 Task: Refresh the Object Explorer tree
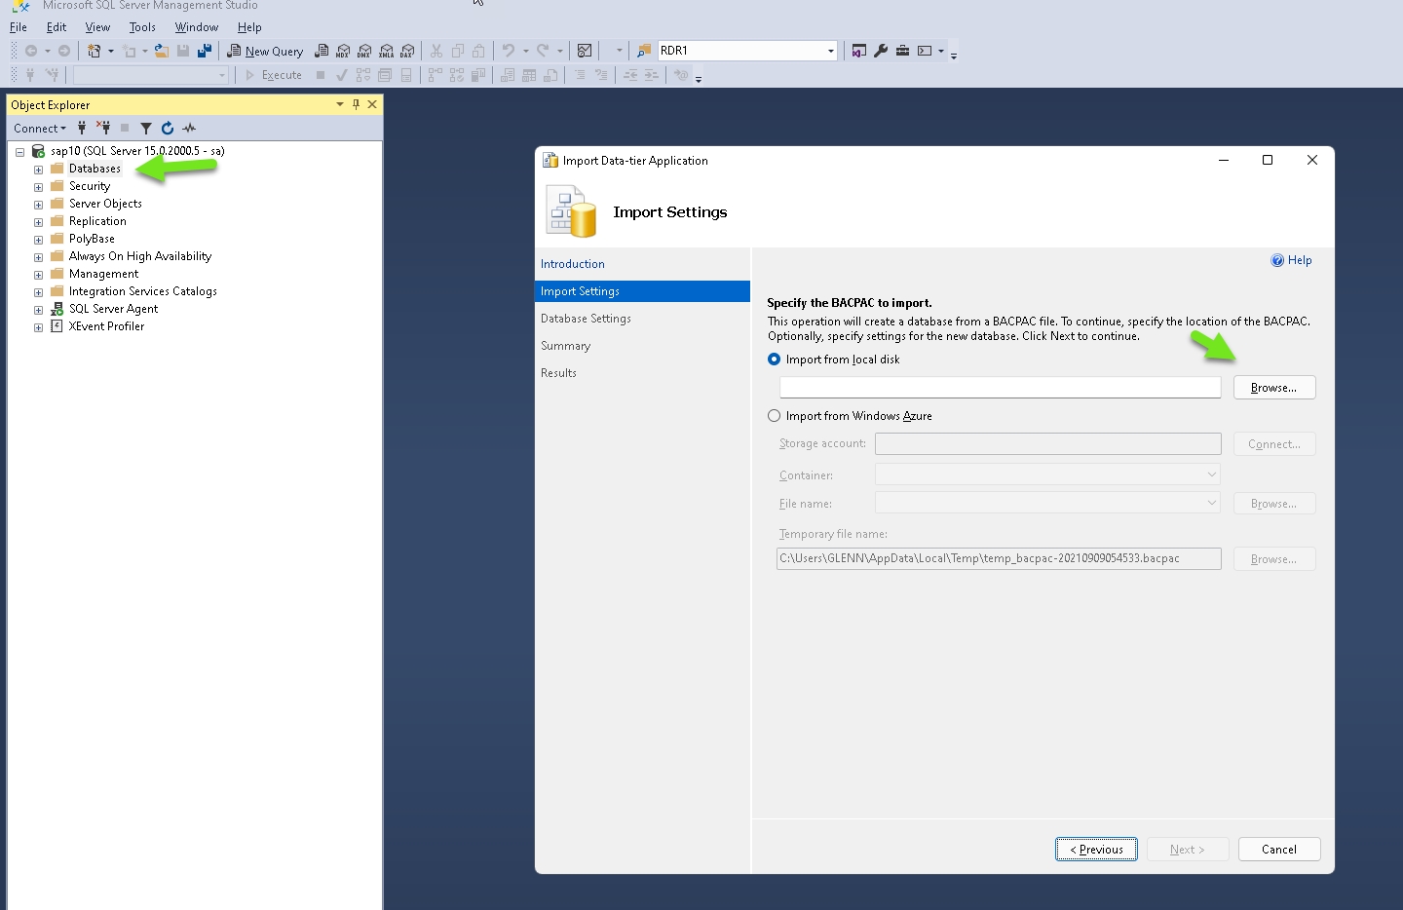(x=168, y=129)
